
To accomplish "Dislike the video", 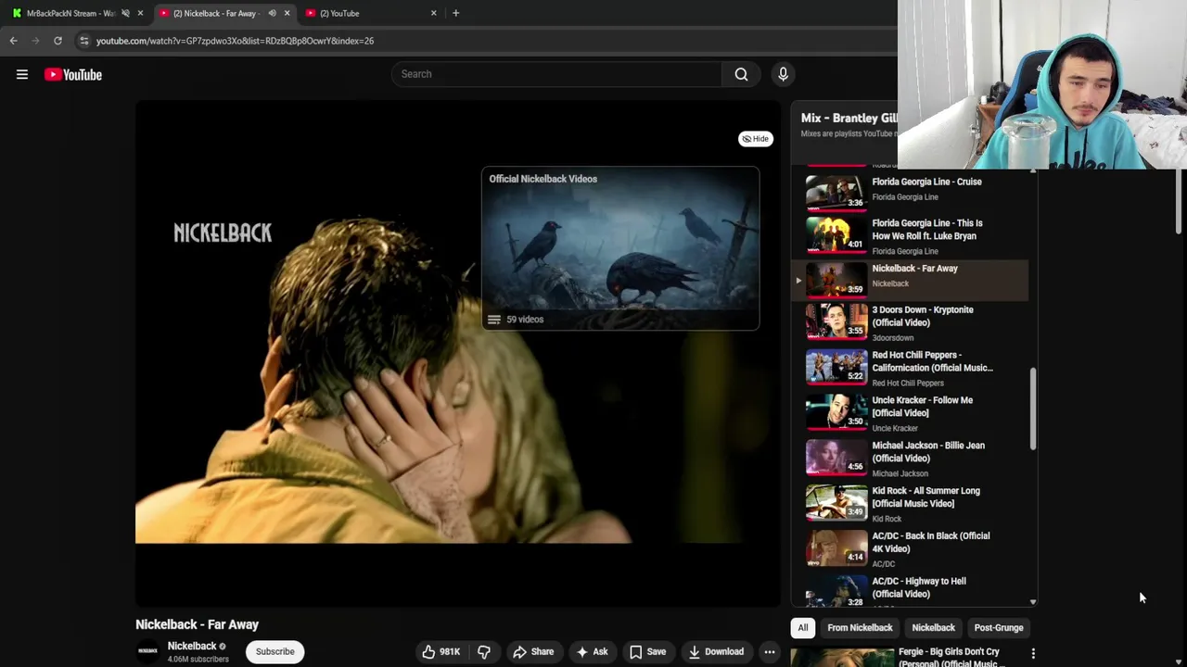I will pos(484,652).
